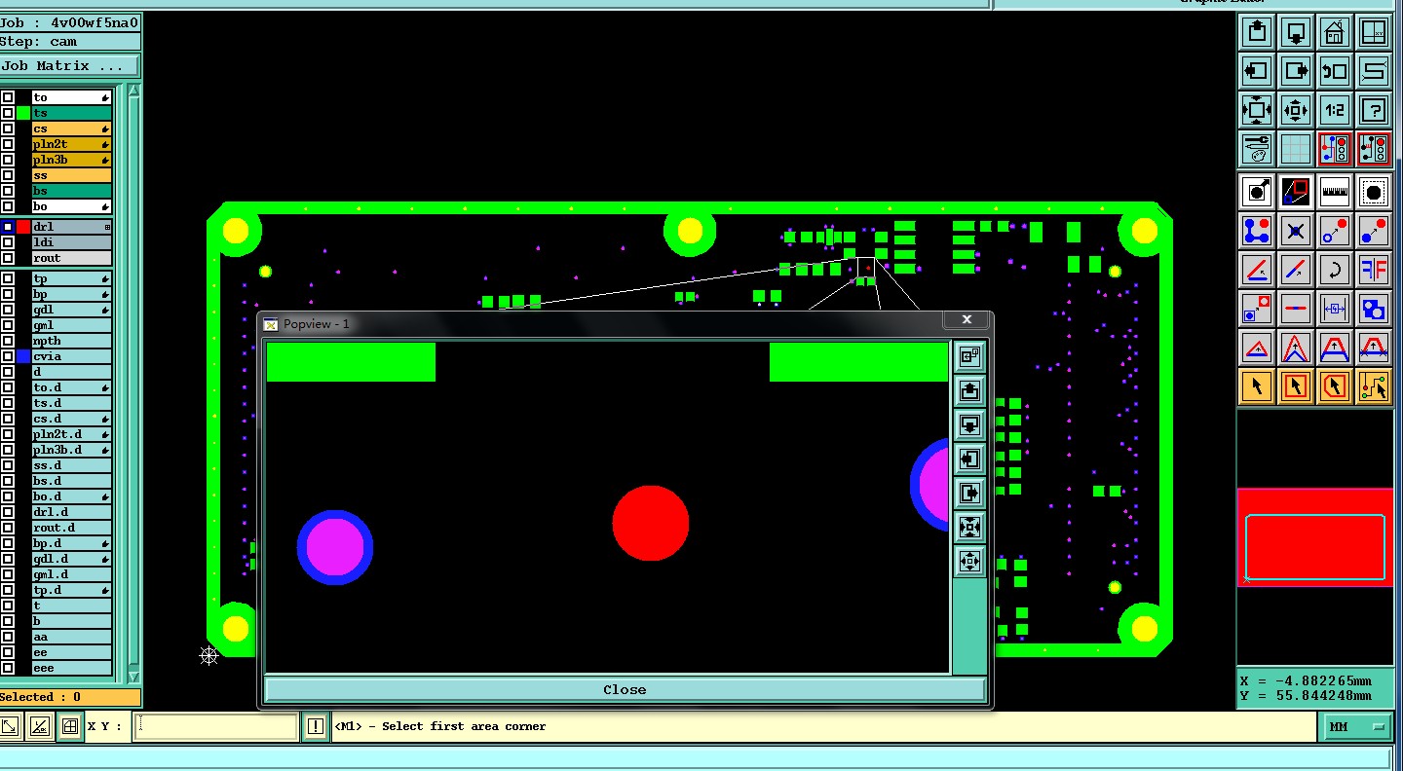Select the net trace select arrow tool
This screenshot has width=1403, height=771.
tap(1374, 386)
